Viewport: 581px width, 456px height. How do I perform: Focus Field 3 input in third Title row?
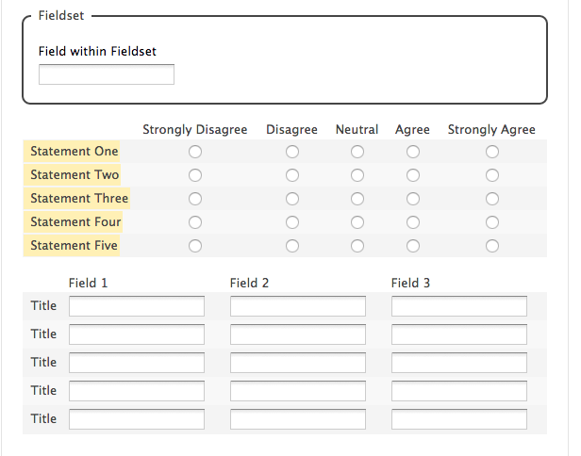459,363
